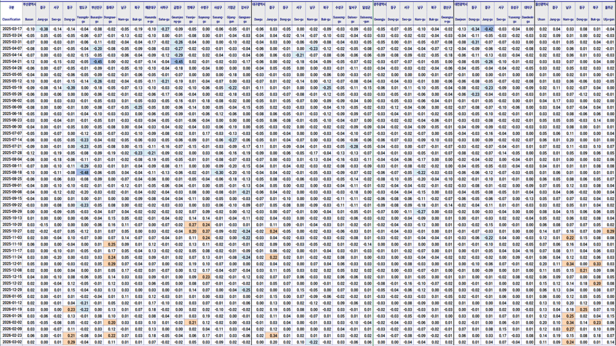Select the 2026-03-02 date cell
Screen dimensions: 616x346
11,341
